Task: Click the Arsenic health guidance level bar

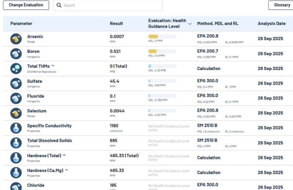Action: coord(162,37)
